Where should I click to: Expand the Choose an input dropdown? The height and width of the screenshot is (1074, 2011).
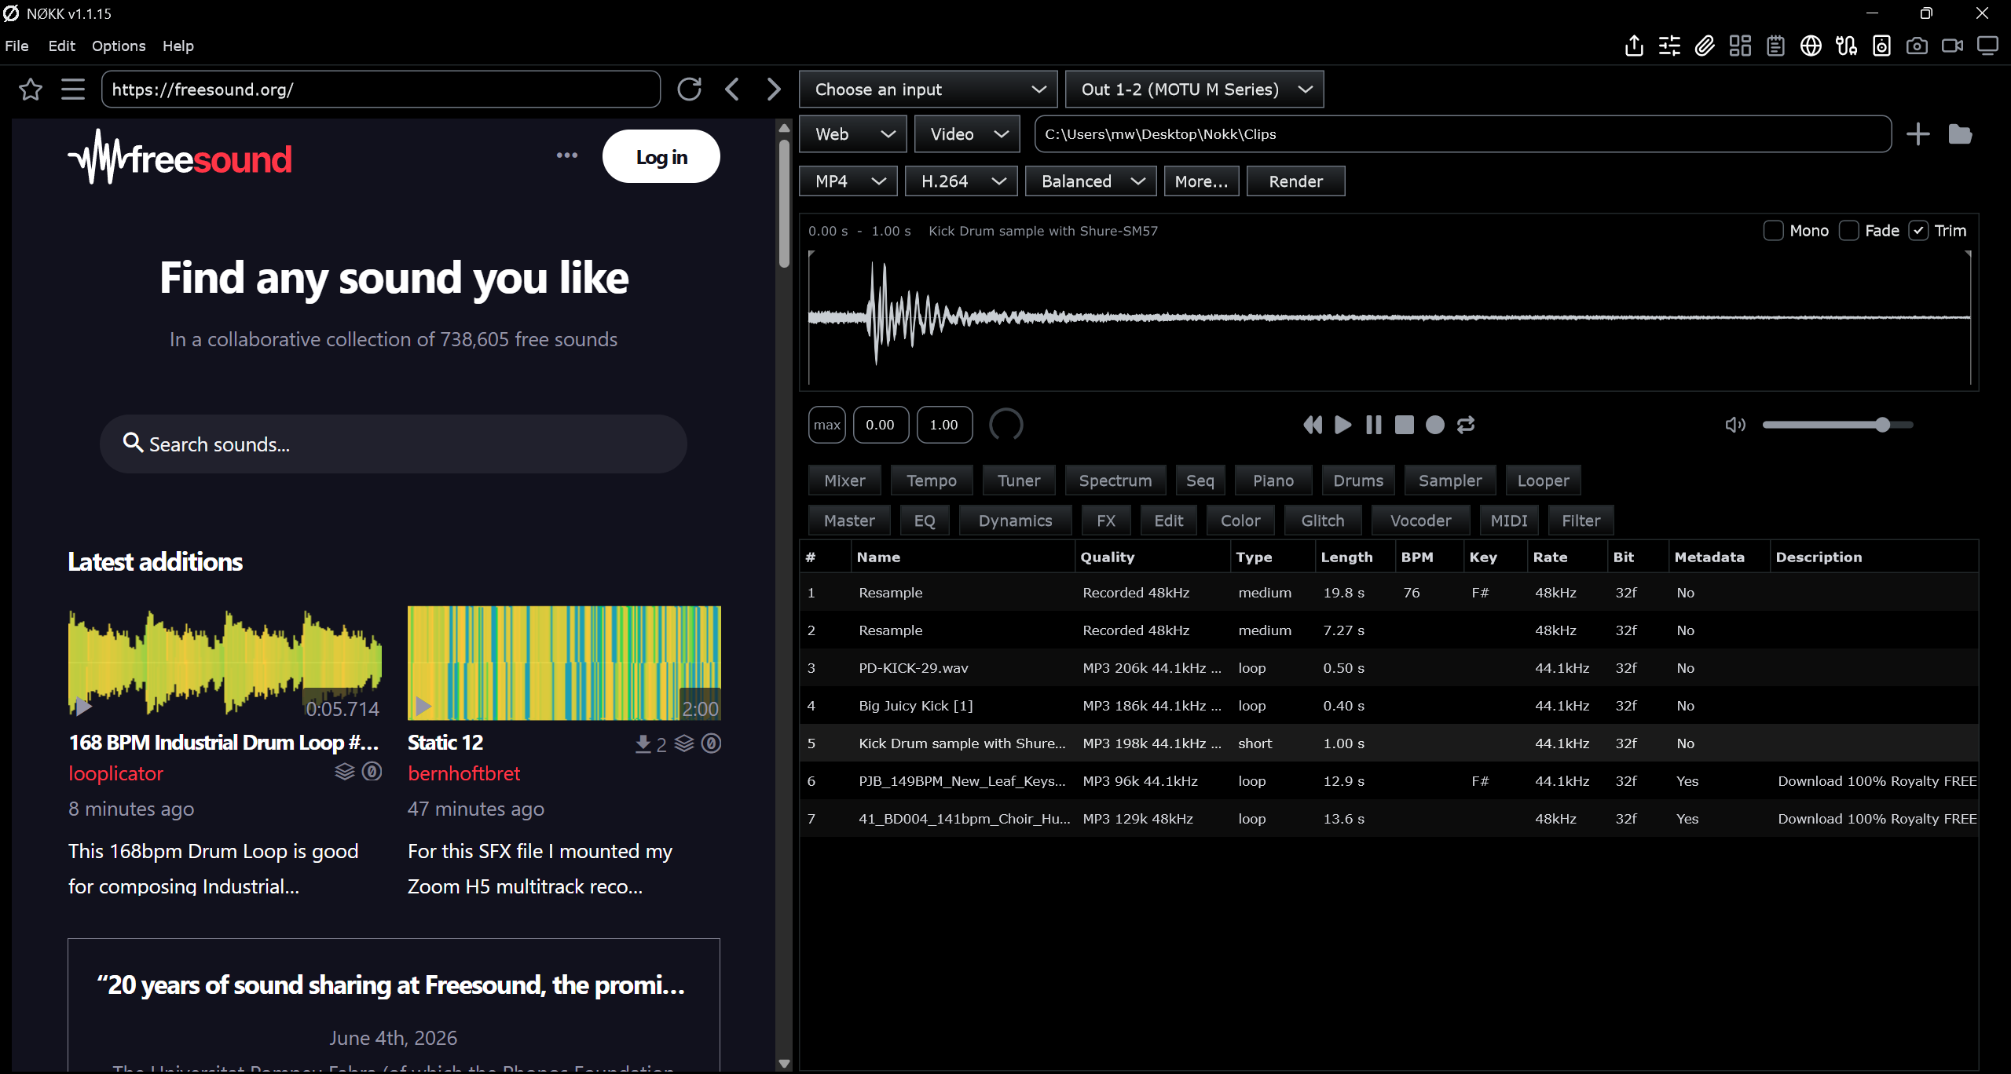[x=928, y=89]
